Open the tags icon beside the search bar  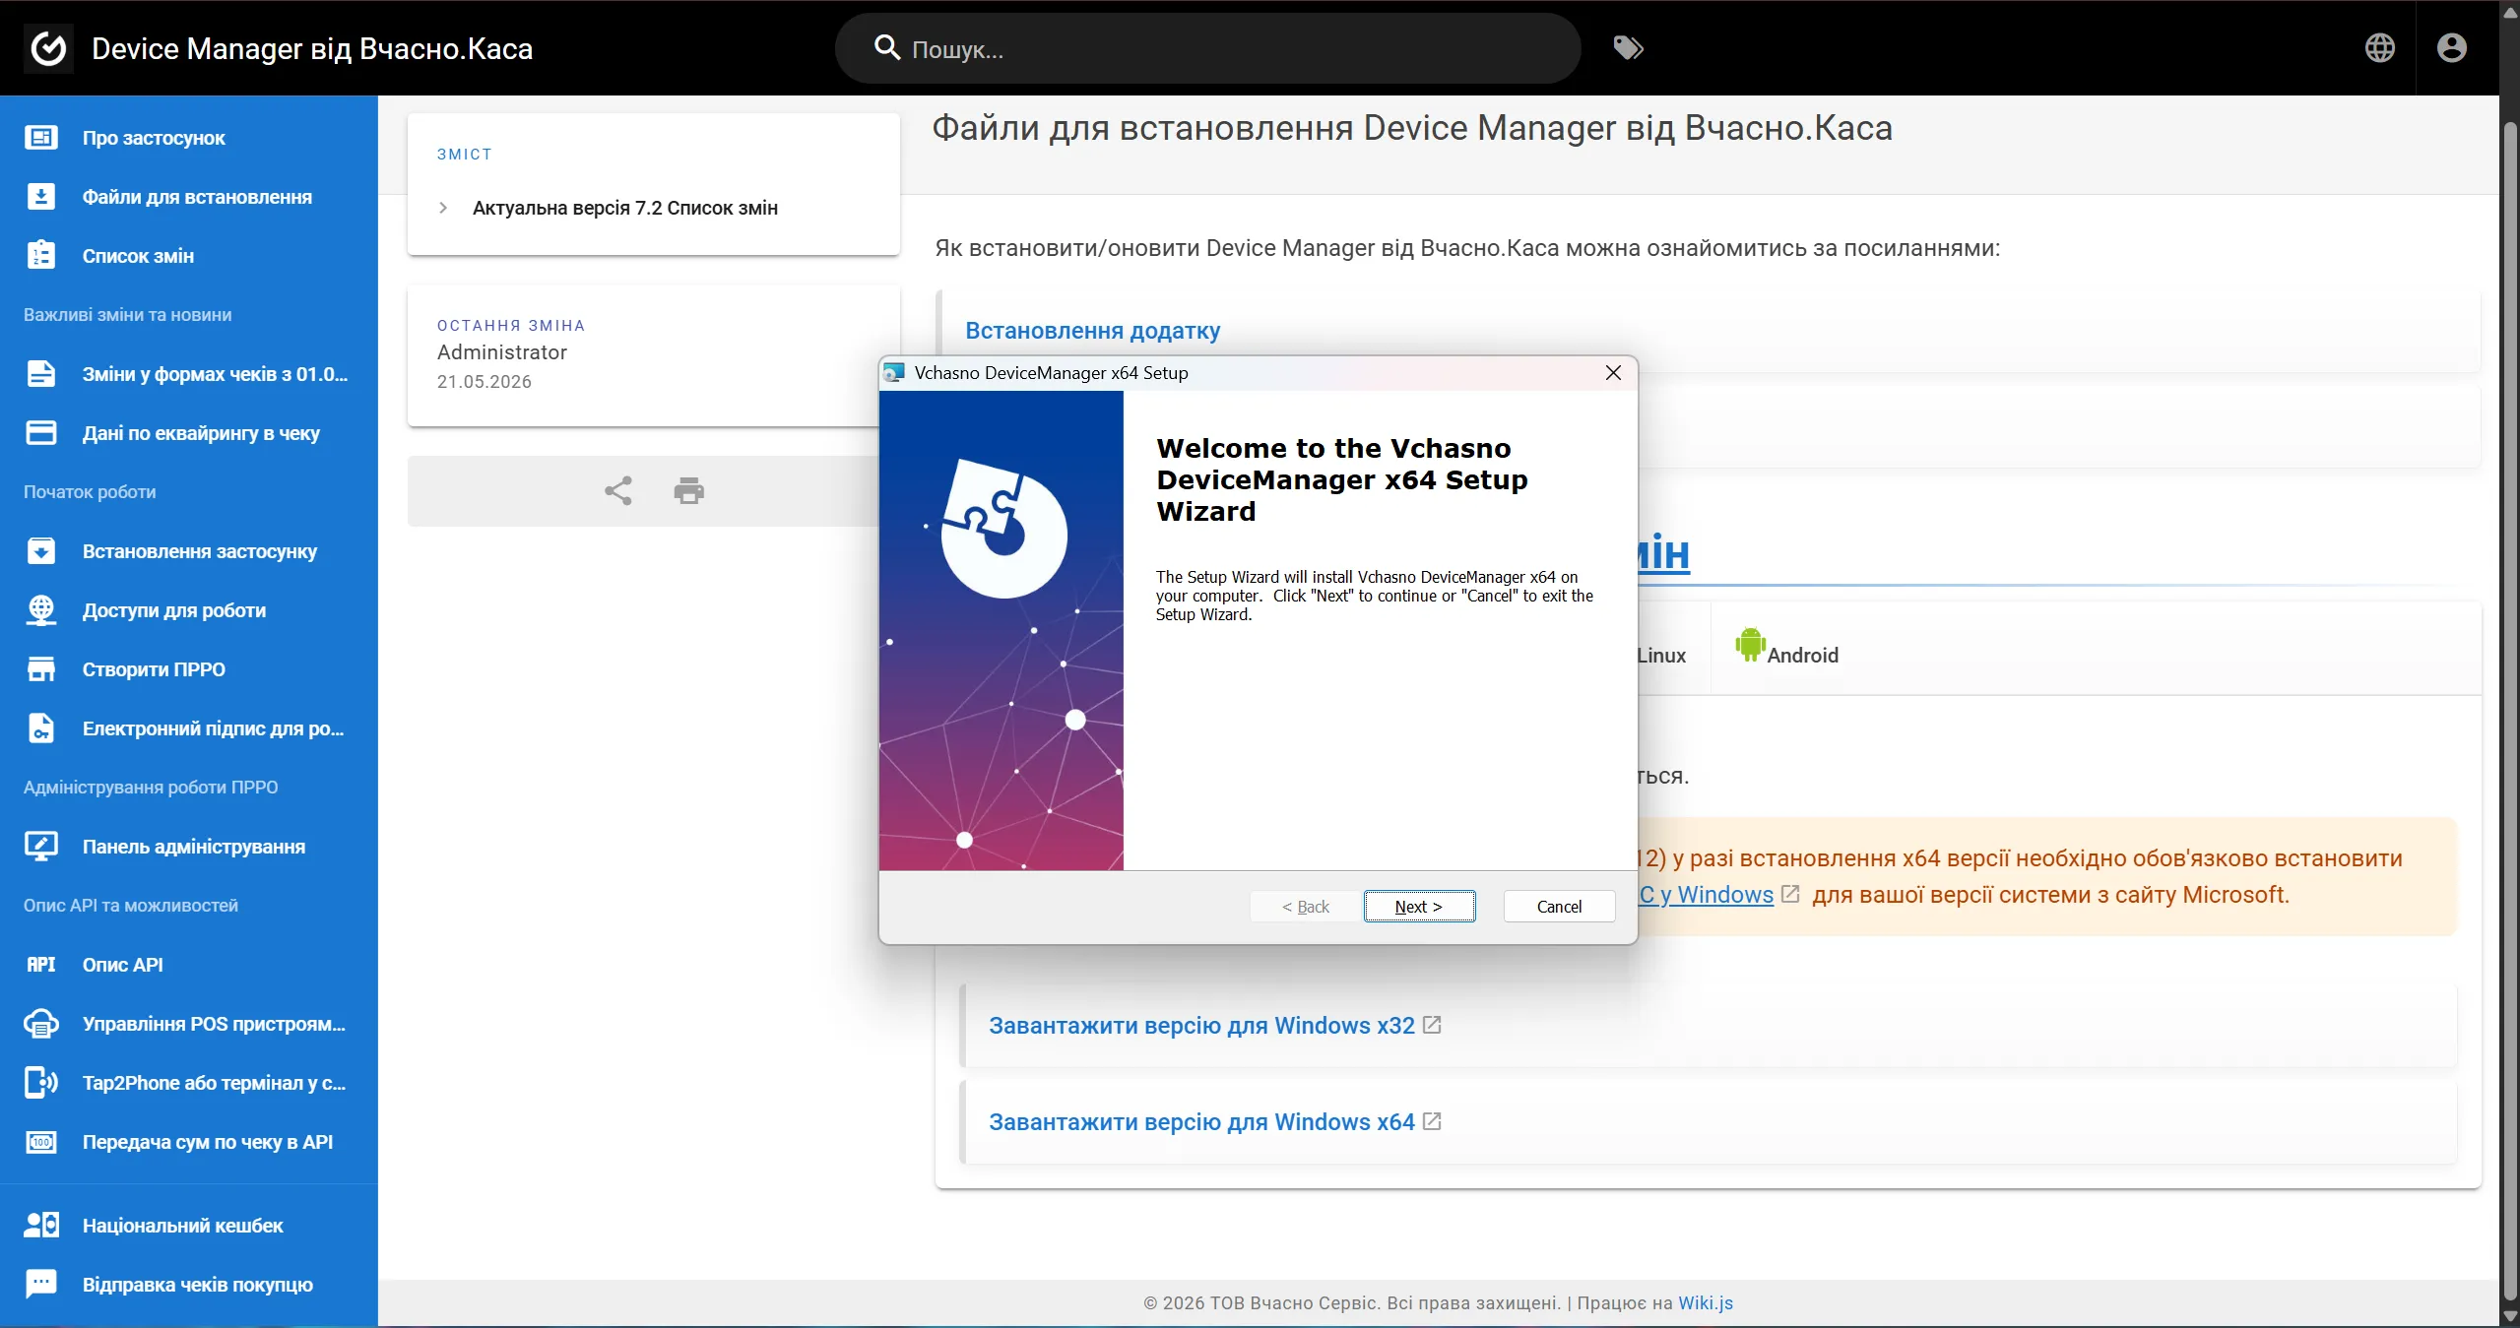[1628, 48]
